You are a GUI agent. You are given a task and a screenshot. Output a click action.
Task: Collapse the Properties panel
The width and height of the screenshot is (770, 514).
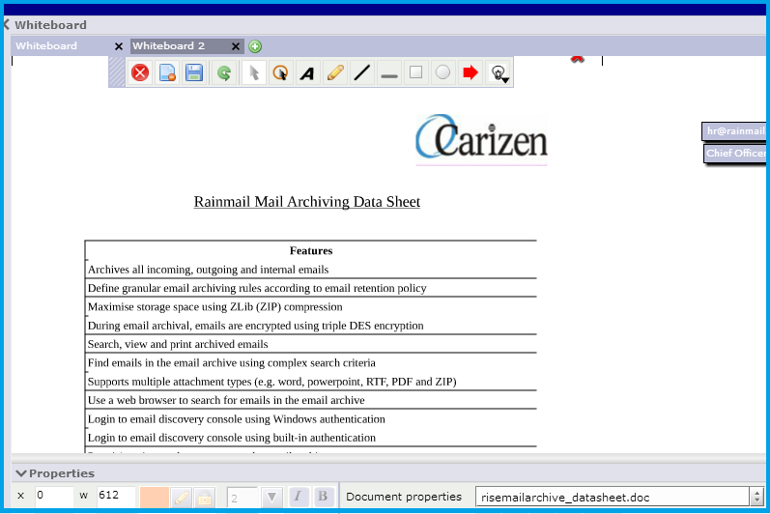coord(21,473)
